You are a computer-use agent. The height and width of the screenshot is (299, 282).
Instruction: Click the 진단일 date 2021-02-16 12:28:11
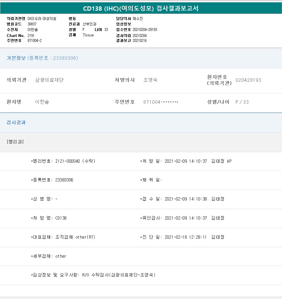click(186, 237)
